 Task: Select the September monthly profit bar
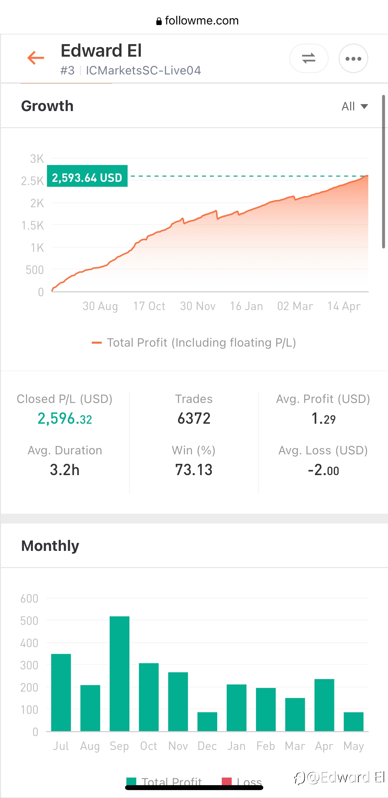coord(119,673)
